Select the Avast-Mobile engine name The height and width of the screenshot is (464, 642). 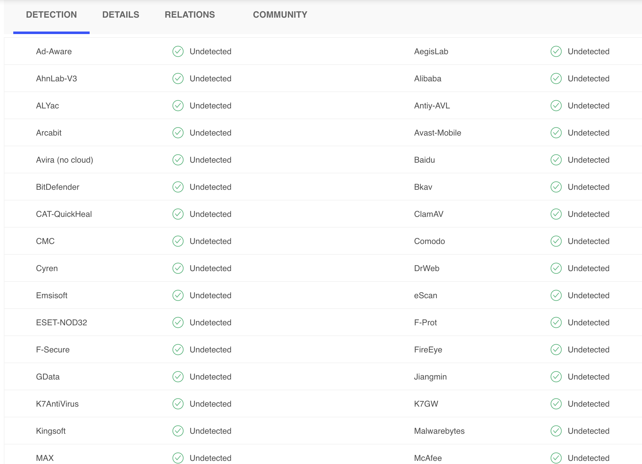[437, 133]
